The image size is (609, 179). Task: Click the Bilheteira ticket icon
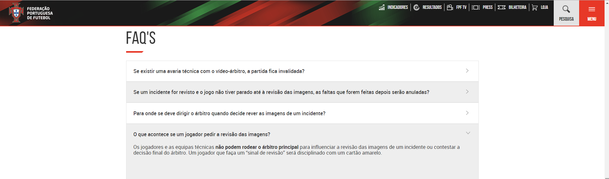pos(502,7)
